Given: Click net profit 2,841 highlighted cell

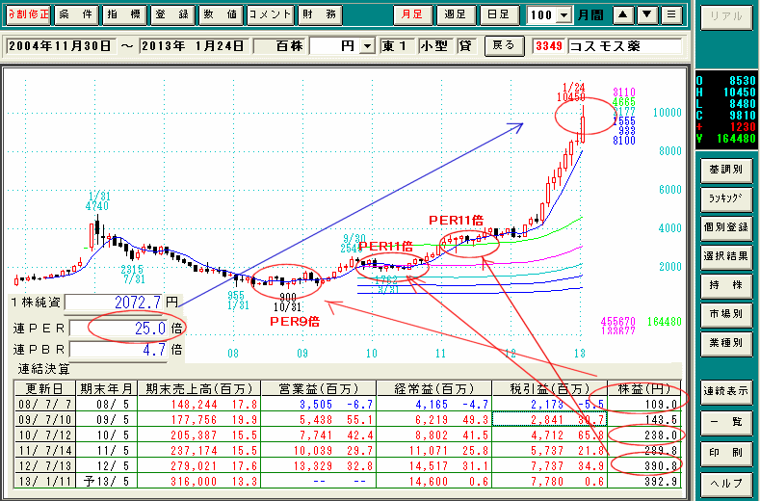Looking at the screenshot, I should (x=549, y=419).
